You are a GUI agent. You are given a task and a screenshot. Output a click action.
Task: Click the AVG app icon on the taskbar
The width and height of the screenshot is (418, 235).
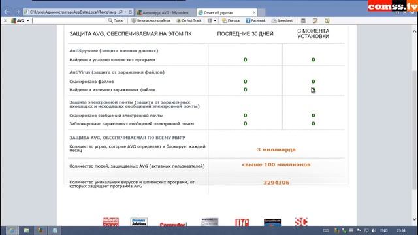coord(40,230)
